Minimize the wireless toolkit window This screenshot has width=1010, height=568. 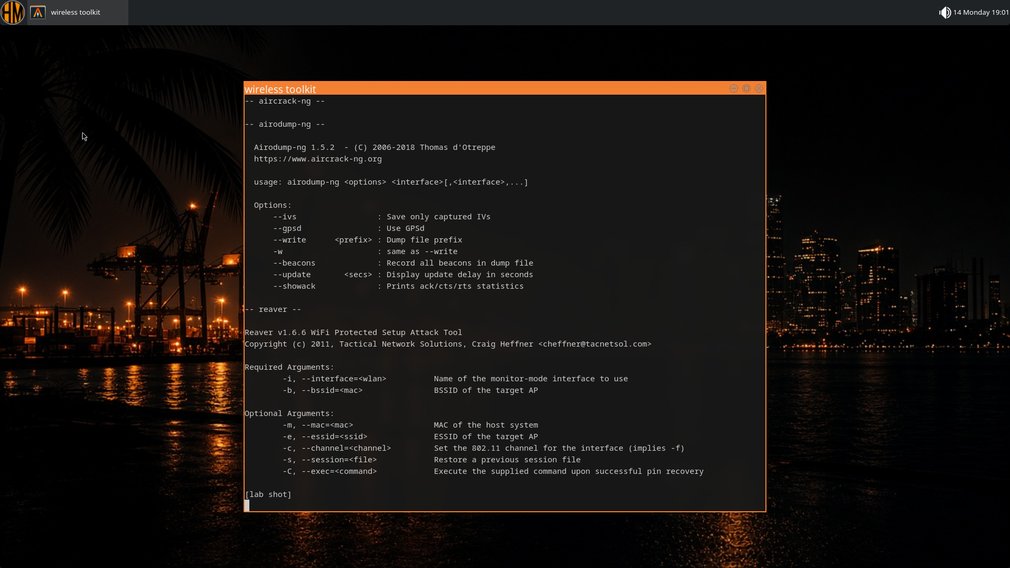[734, 88]
